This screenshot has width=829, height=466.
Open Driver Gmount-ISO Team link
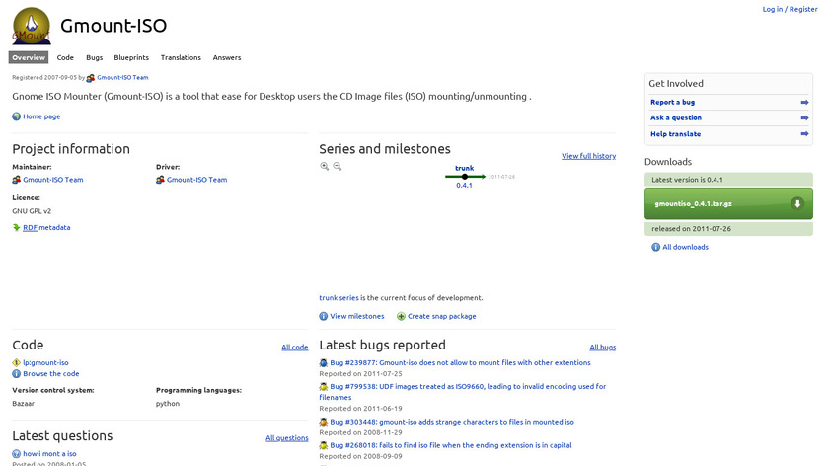point(196,180)
